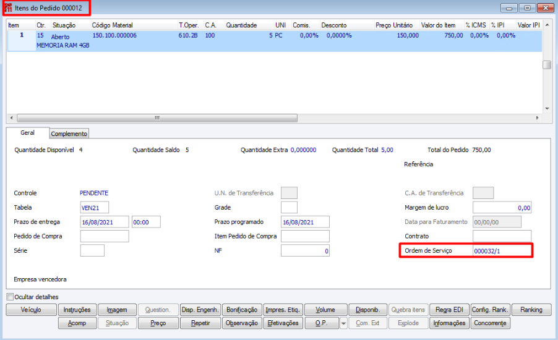Click the Prazo de entrega time field 00:00

146,222
